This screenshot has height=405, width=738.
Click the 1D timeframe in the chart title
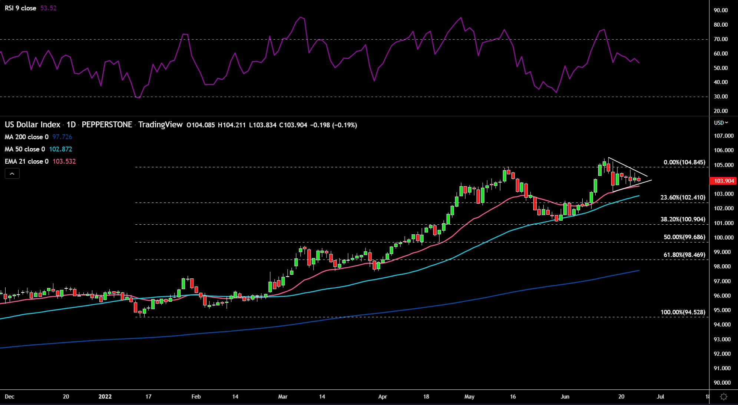click(x=71, y=125)
